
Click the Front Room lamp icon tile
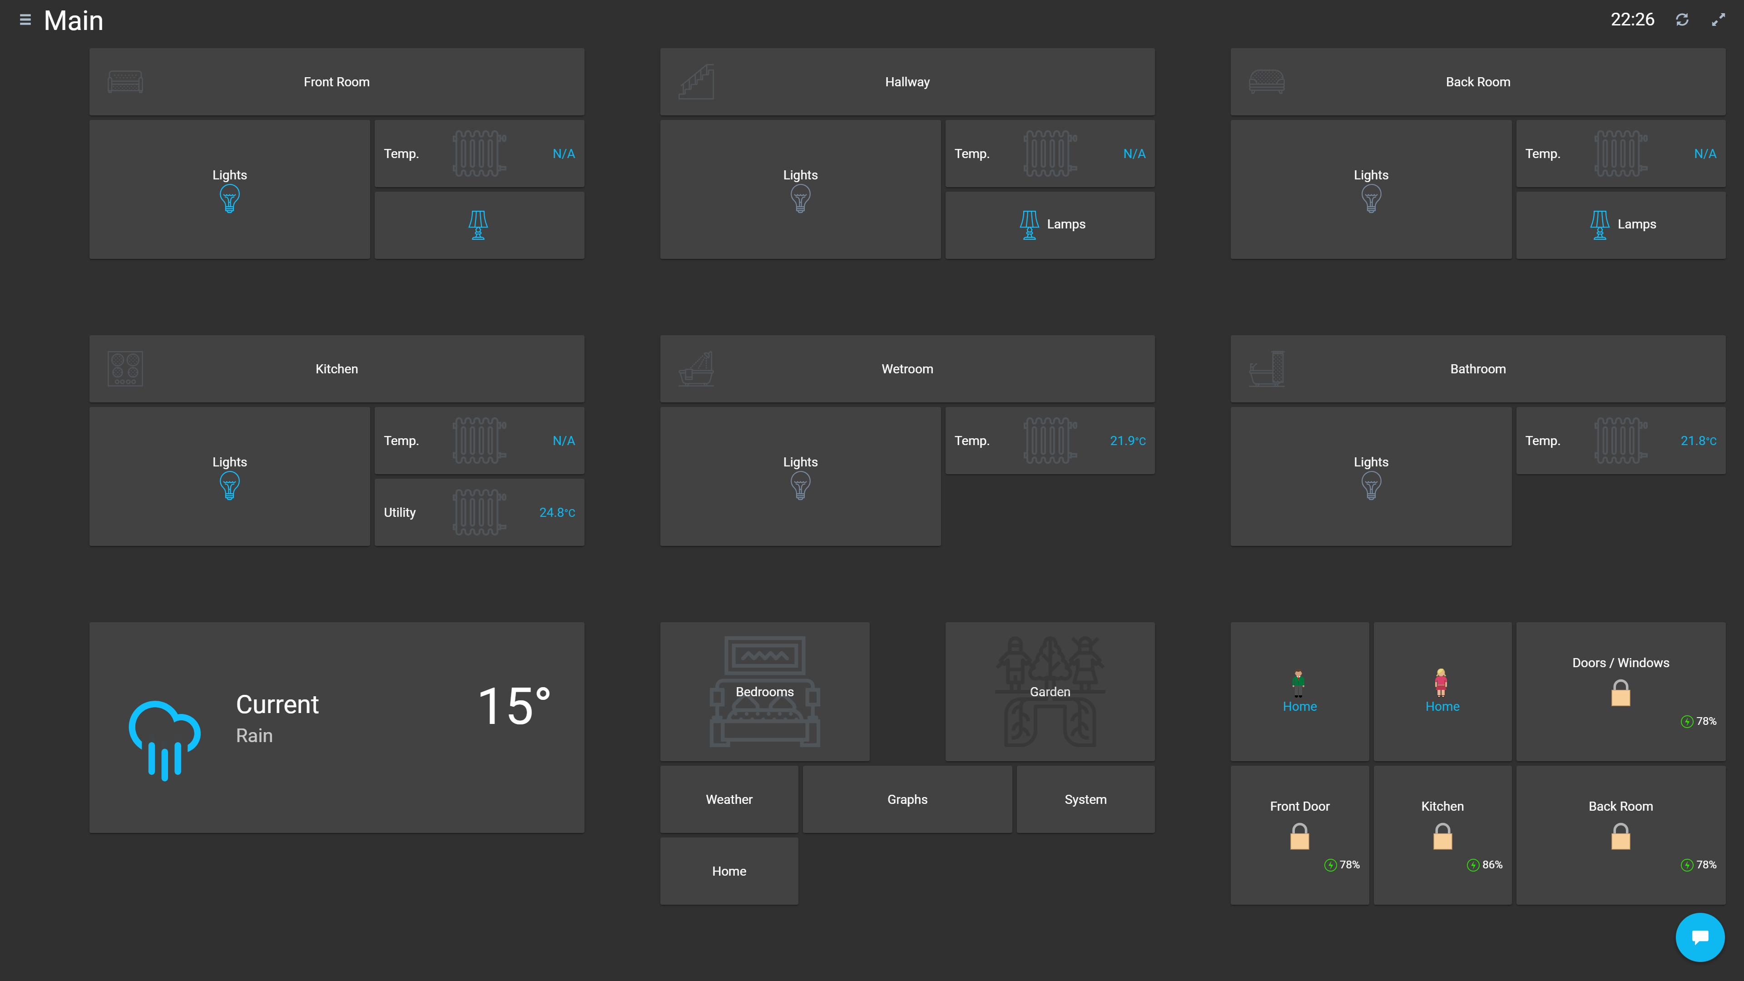click(x=479, y=225)
